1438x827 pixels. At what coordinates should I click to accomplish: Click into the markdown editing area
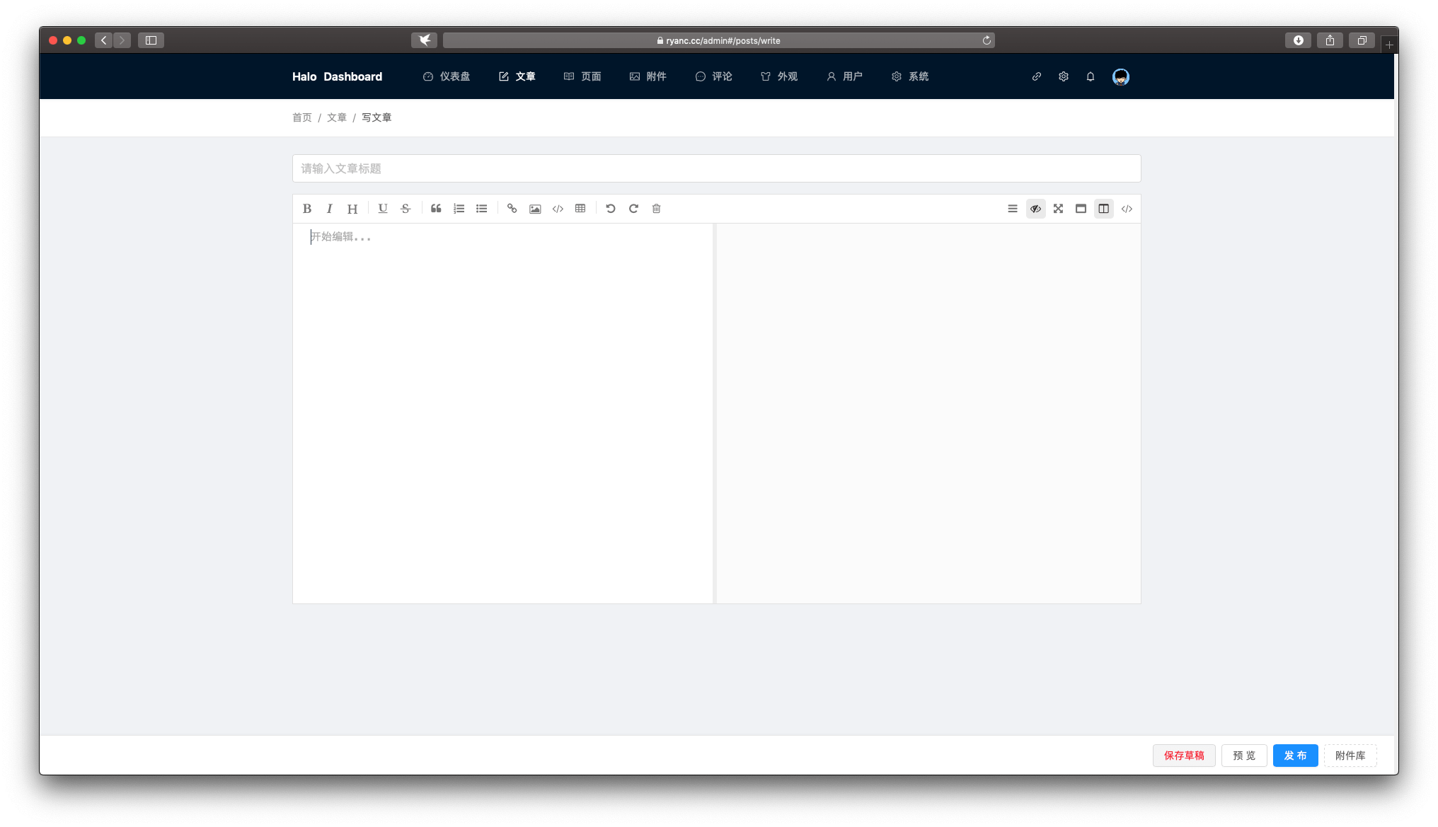[x=502, y=413]
